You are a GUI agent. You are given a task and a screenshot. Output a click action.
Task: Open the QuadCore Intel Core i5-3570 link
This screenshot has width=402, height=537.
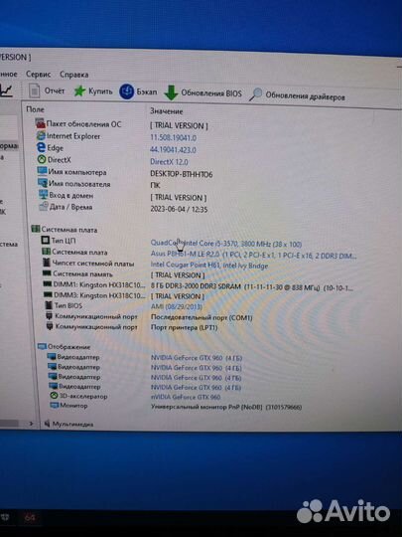click(x=226, y=244)
